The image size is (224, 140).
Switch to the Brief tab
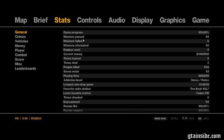pyautogui.click(x=41, y=20)
